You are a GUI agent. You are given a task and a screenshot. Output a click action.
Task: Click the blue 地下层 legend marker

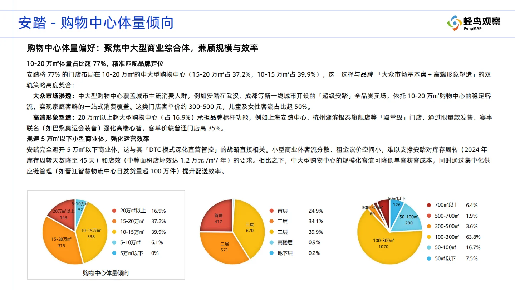pyautogui.click(x=271, y=253)
